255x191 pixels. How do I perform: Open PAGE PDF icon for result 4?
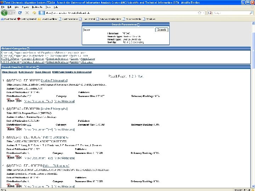tap(11, 186)
